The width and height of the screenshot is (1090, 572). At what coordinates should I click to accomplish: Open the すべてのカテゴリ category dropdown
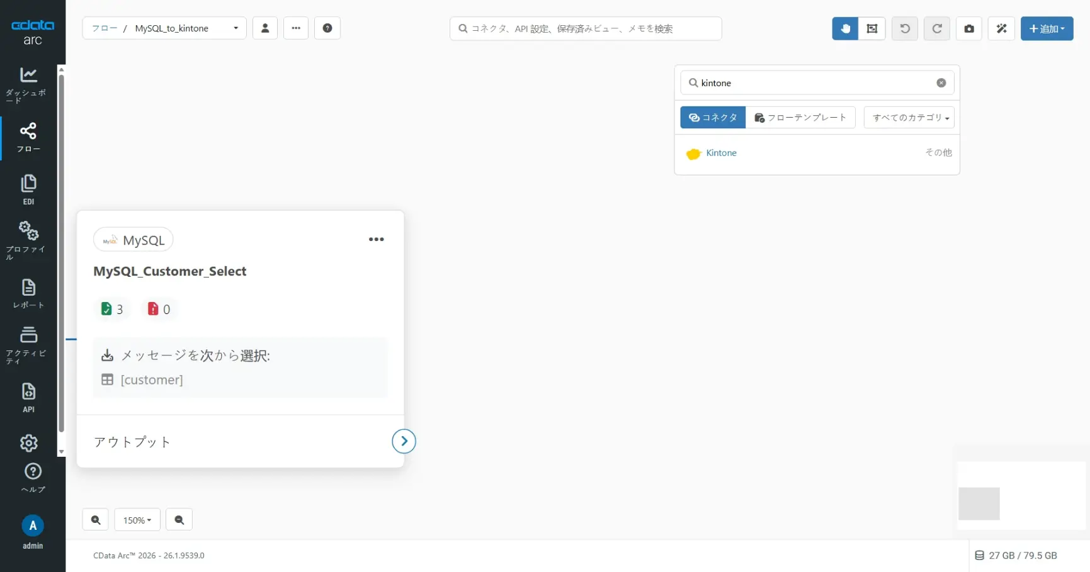pos(909,118)
